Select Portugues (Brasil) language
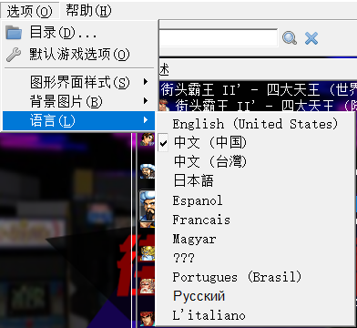Viewport: 357px width, 328px height. pos(255,277)
